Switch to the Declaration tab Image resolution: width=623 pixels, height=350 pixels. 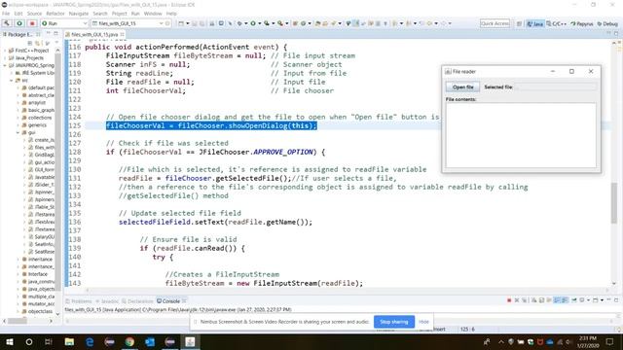click(137, 301)
